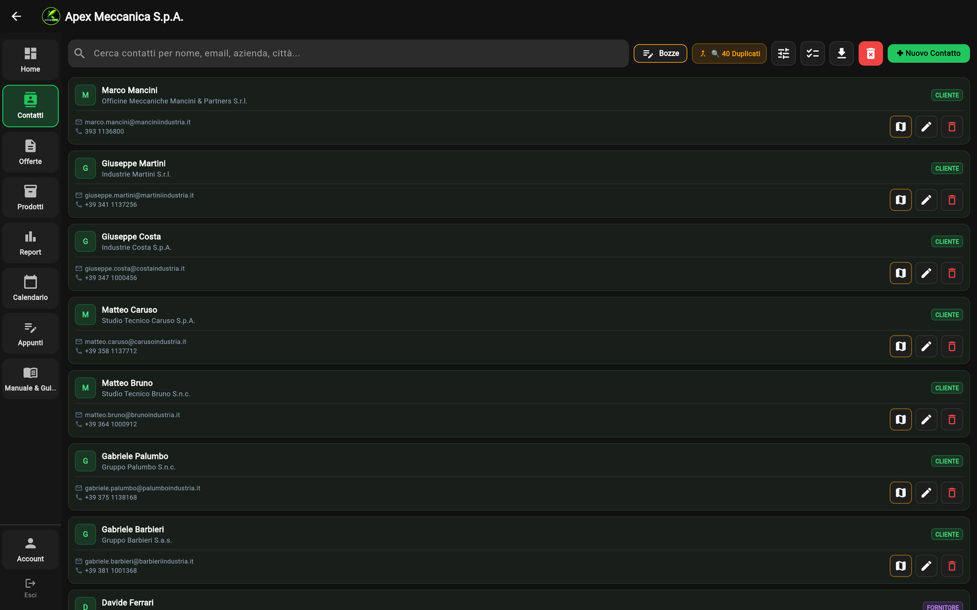Log out with the Esci icon
Image resolution: width=977 pixels, height=610 pixels.
click(x=31, y=588)
